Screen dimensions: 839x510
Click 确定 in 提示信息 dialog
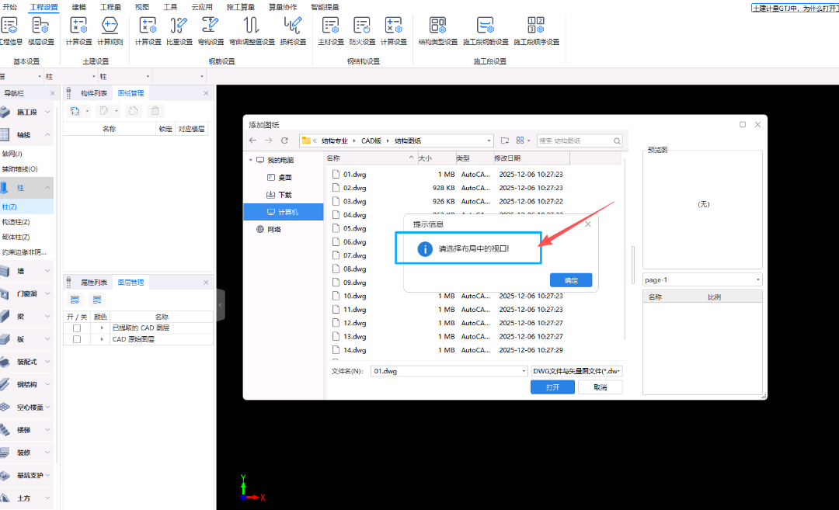click(571, 280)
